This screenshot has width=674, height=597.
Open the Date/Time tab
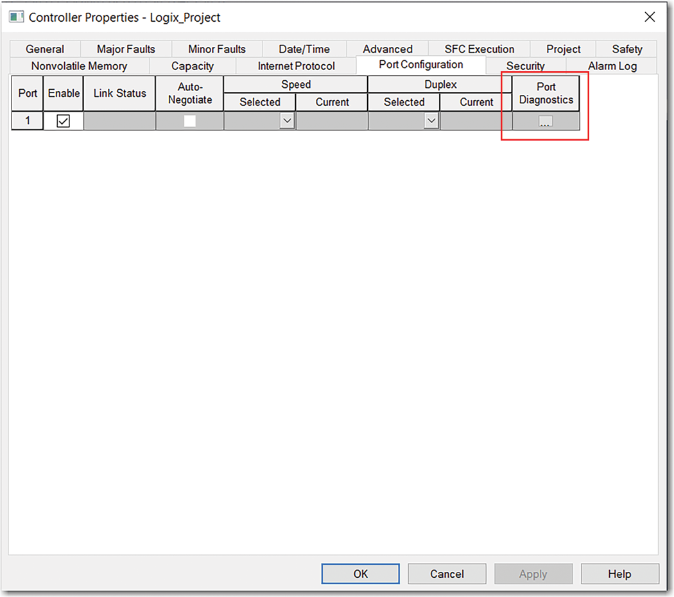pos(304,49)
